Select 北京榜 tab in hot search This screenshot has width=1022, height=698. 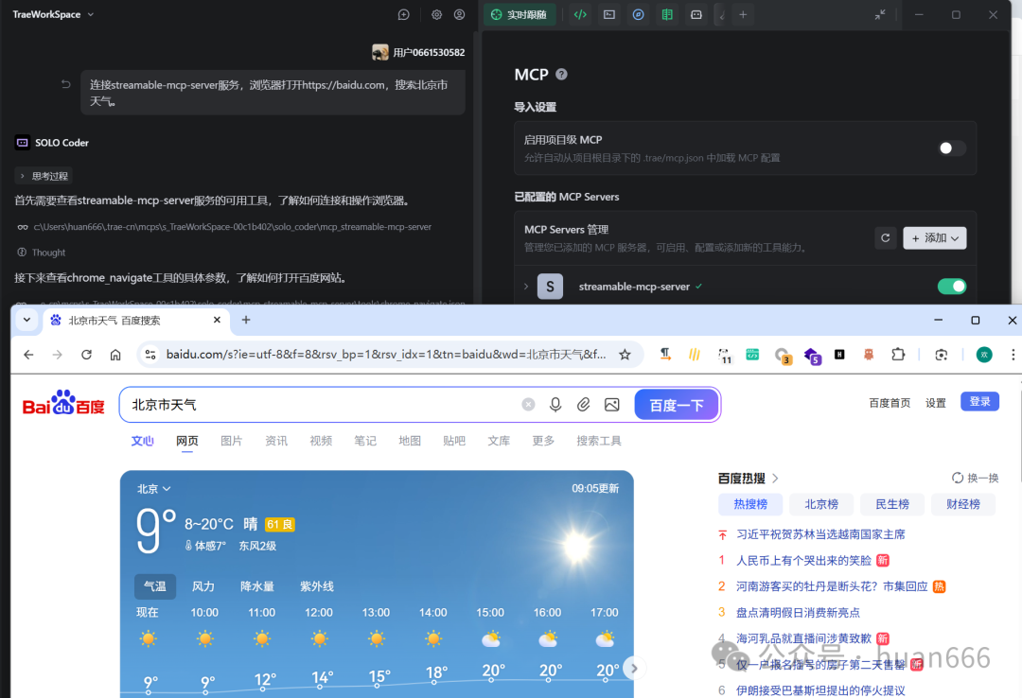click(x=821, y=504)
